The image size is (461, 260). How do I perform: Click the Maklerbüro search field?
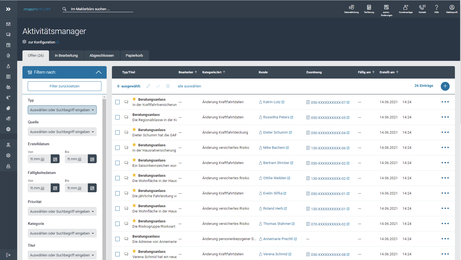click(x=98, y=9)
